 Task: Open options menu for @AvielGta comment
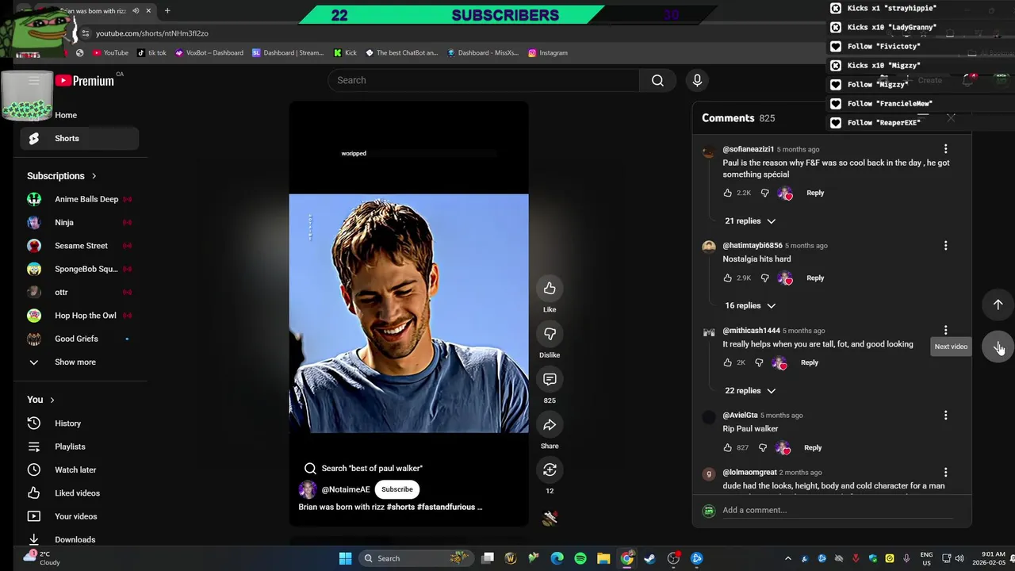pyautogui.click(x=945, y=416)
